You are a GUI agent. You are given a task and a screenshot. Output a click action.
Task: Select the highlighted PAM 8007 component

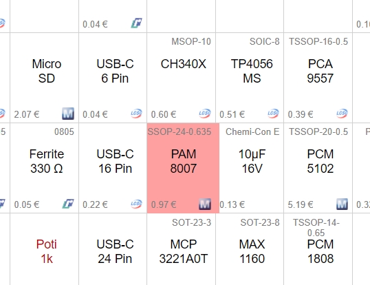click(183, 168)
